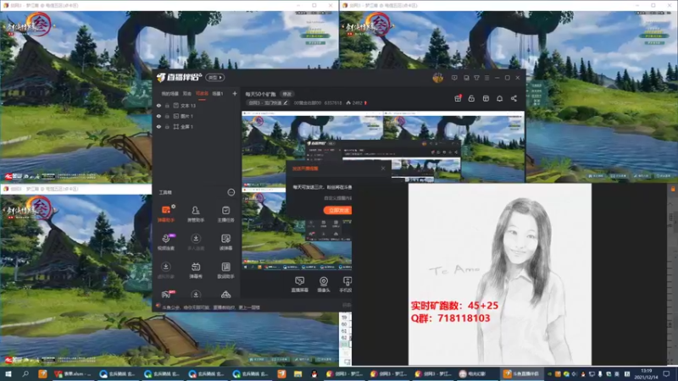
Task: Toggle visibility eye of 图片 1 layer
Action: pyautogui.click(x=158, y=116)
